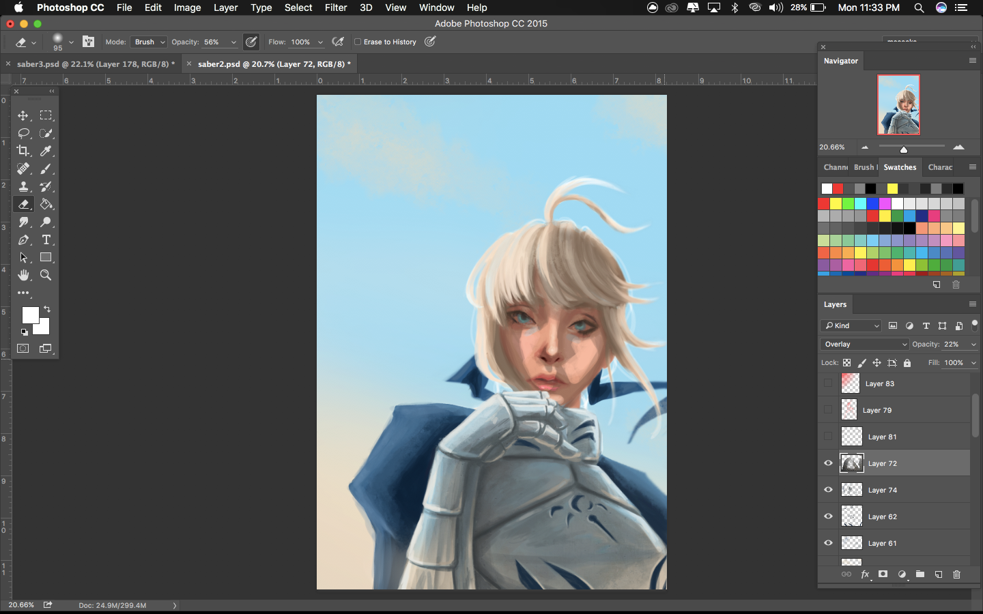Select the Eyedropper tool
The image size is (983, 614).
tap(46, 151)
